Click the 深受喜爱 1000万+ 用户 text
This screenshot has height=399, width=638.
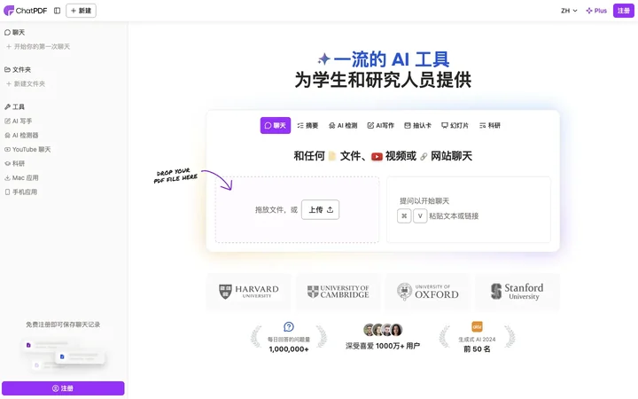[383, 346]
